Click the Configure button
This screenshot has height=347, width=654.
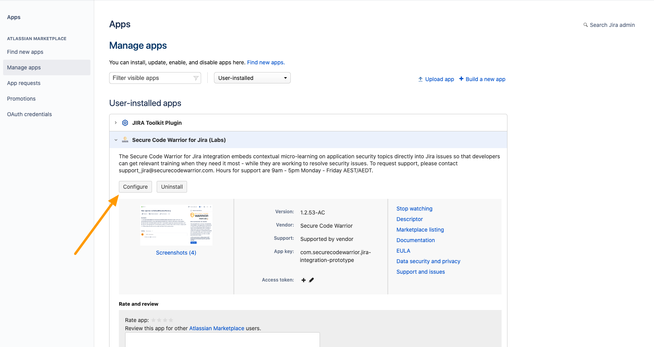pos(135,187)
